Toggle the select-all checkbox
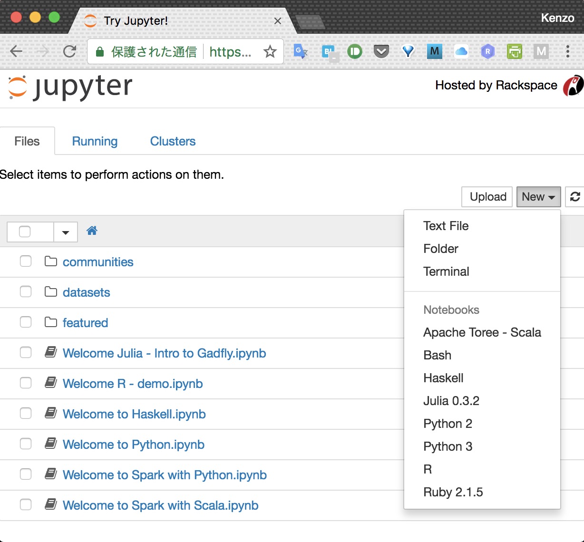584x542 pixels. [x=26, y=232]
